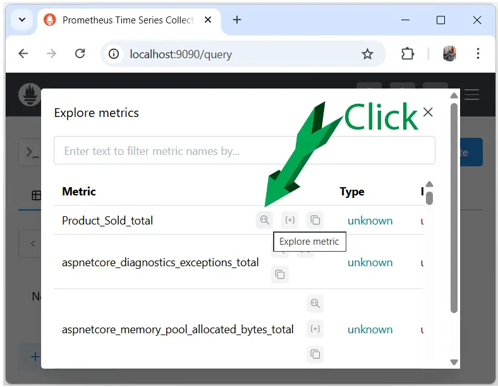Copy Product_Sold_total metric name

click(315, 220)
